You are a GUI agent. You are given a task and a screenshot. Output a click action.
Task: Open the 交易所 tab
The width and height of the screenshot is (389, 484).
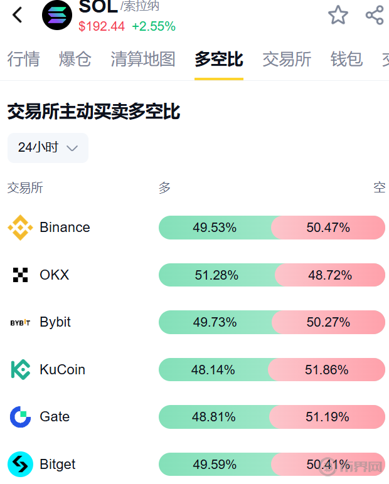[x=287, y=60]
